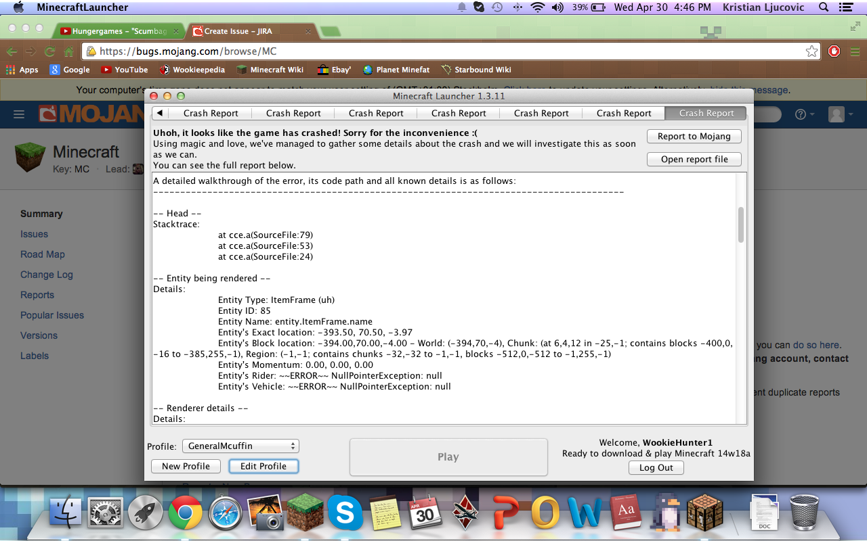Click the crafting table dock icon
867x541 pixels.
[705, 513]
